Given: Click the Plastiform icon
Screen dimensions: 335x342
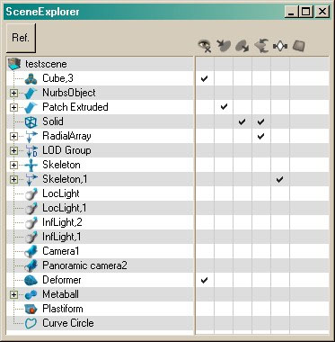Looking at the screenshot, I should [31, 309].
